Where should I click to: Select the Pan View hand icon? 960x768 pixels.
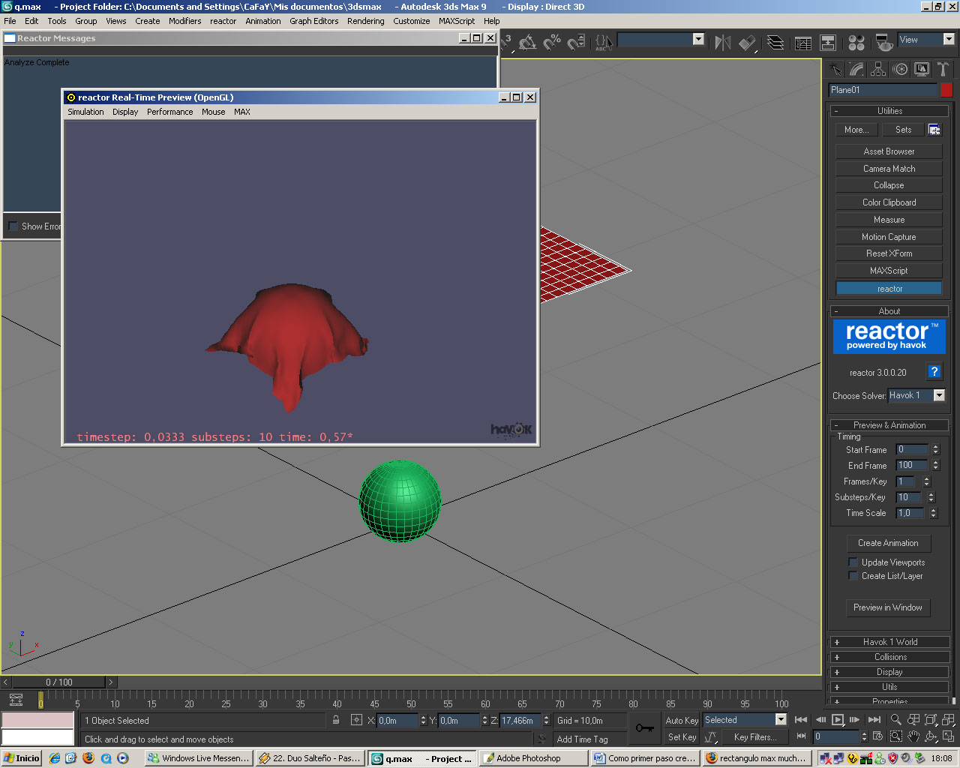click(913, 736)
